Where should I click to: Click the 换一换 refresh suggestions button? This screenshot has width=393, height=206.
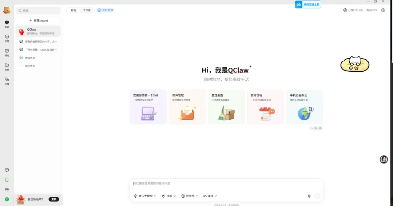[316, 128]
